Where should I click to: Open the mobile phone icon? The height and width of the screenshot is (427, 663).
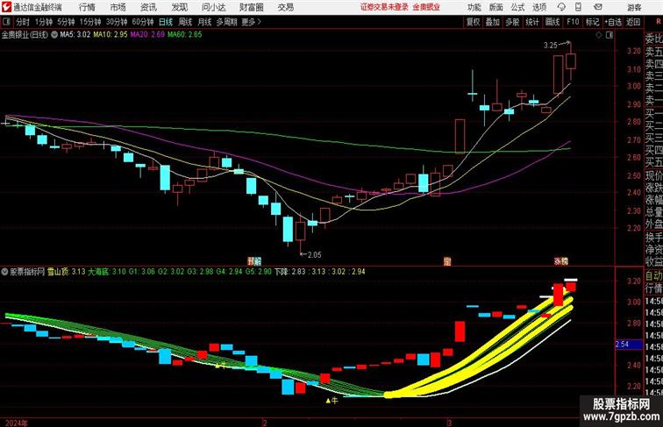[578, 7]
